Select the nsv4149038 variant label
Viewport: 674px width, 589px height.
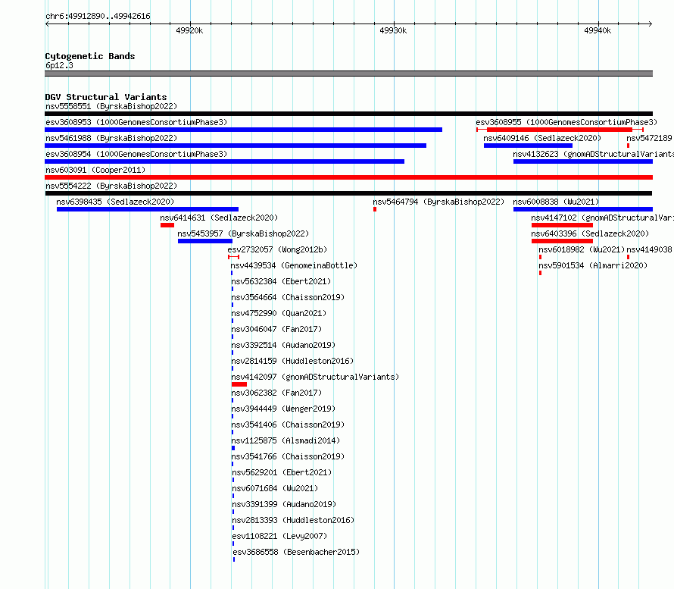(x=650, y=249)
